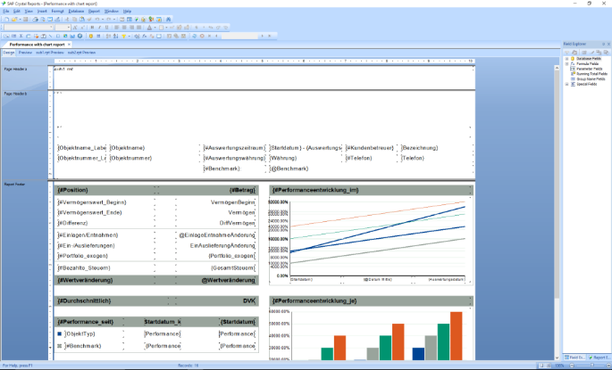This screenshot has width=612, height=370.
Task: Open the font name combo box
Action: point(29,28)
